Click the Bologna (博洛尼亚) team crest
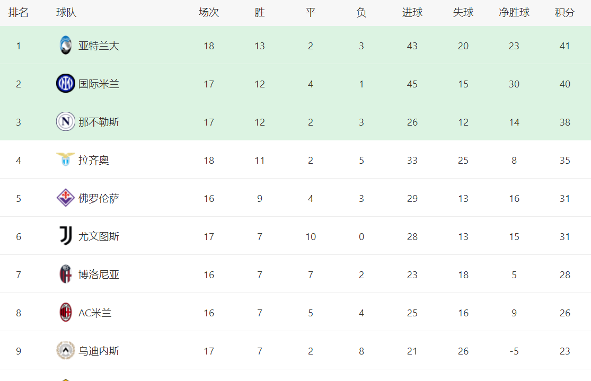This screenshot has height=381, width=591. point(66,274)
